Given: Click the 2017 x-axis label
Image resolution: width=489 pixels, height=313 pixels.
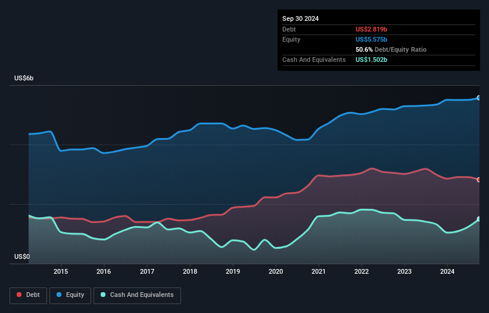Looking at the screenshot, I should pyautogui.click(x=147, y=271).
